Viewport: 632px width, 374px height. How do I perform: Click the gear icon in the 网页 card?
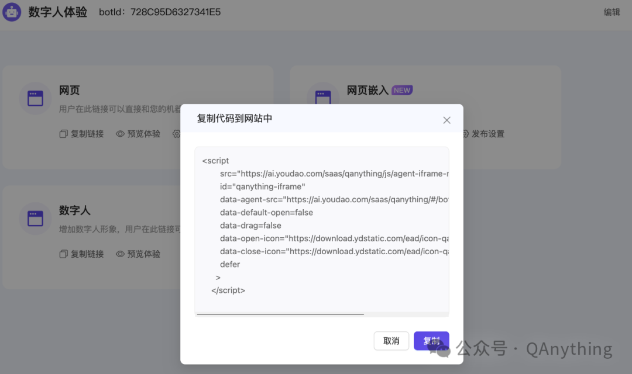[x=177, y=134]
